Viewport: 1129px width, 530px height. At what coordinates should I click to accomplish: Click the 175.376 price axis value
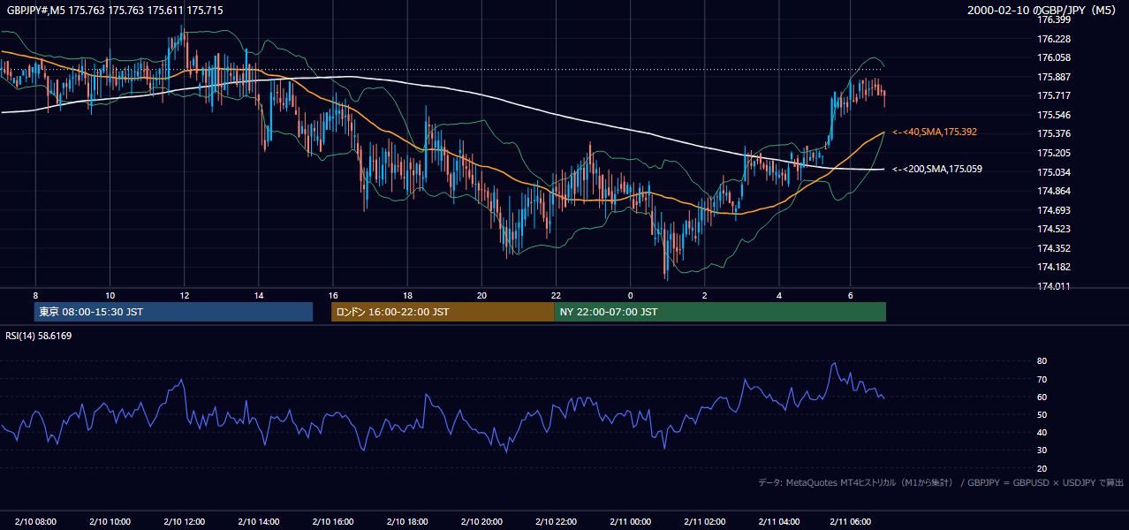click(x=1054, y=133)
